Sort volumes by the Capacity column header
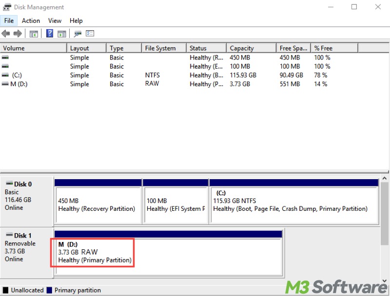 coord(242,48)
